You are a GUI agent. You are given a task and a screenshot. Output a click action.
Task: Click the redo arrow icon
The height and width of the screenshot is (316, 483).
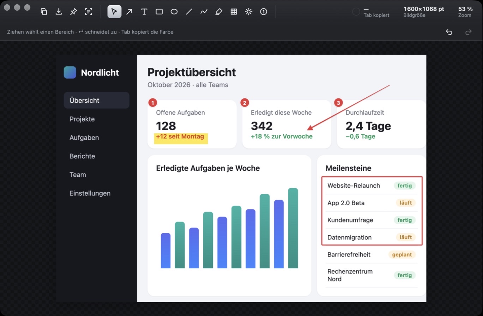[469, 32]
